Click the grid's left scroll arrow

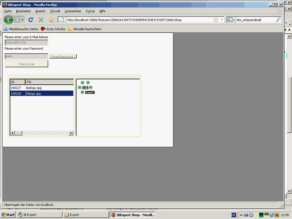point(12,133)
